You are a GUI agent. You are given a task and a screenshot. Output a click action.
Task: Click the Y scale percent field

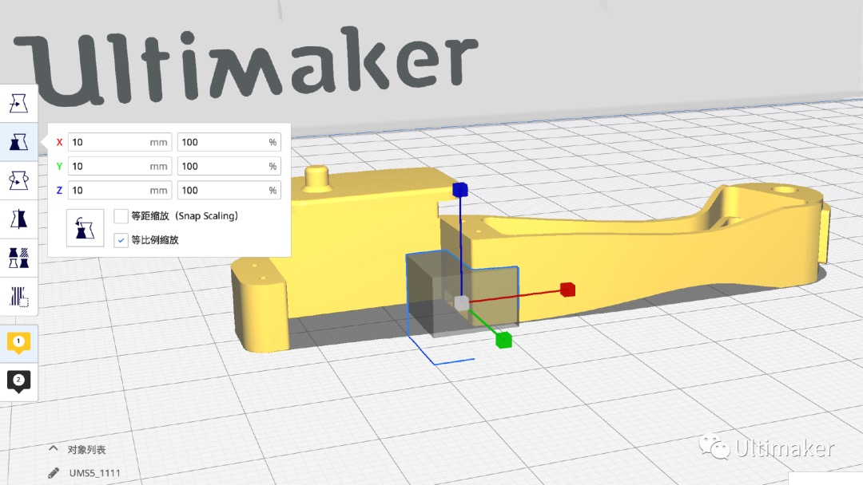click(229, 167)
